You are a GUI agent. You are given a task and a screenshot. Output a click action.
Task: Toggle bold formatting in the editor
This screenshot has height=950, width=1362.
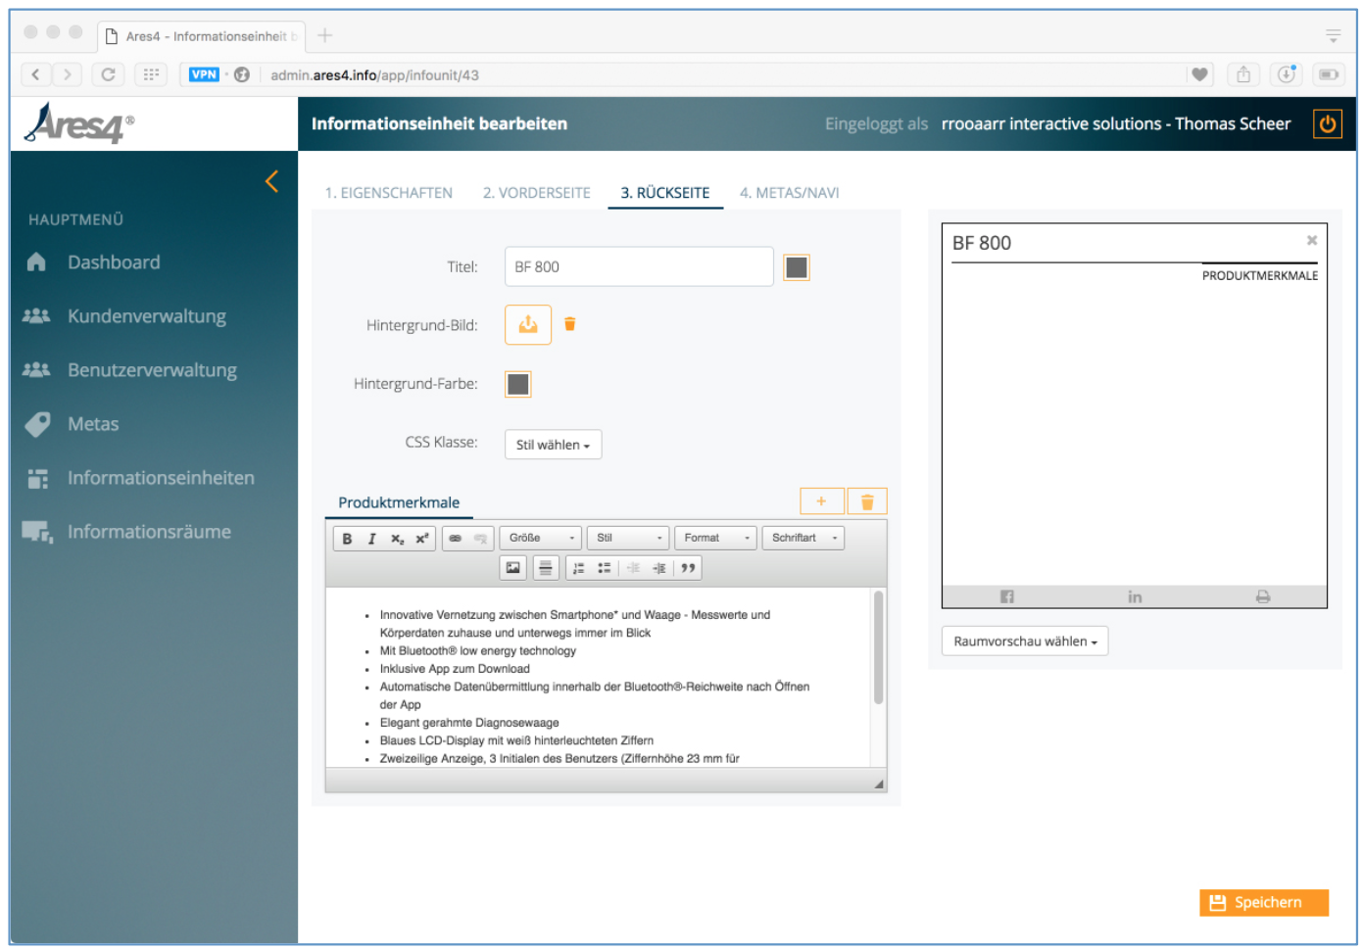347,539
